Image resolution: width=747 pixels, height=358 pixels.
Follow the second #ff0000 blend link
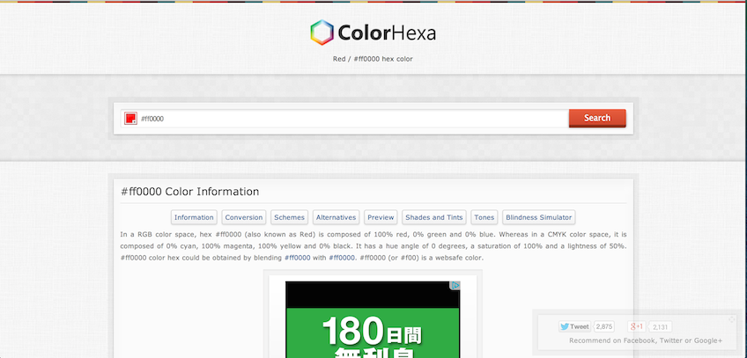(342, 258)
